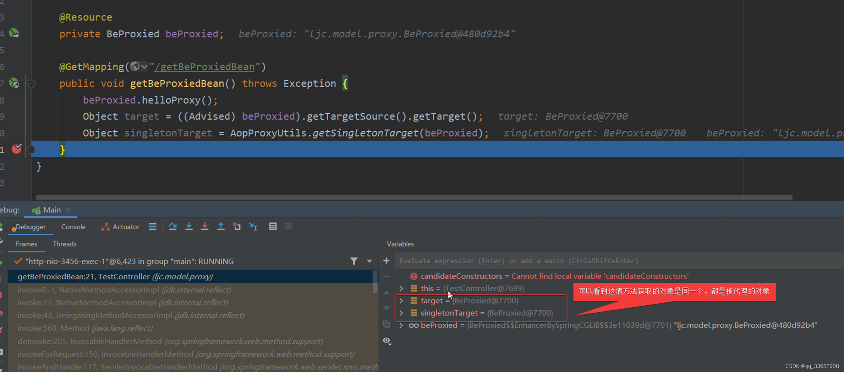844x372 pixels.
Task: Click the Step Into icon
Action: 189,226
